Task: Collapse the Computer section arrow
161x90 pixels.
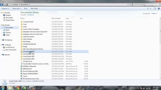Action: coord(1,45)
